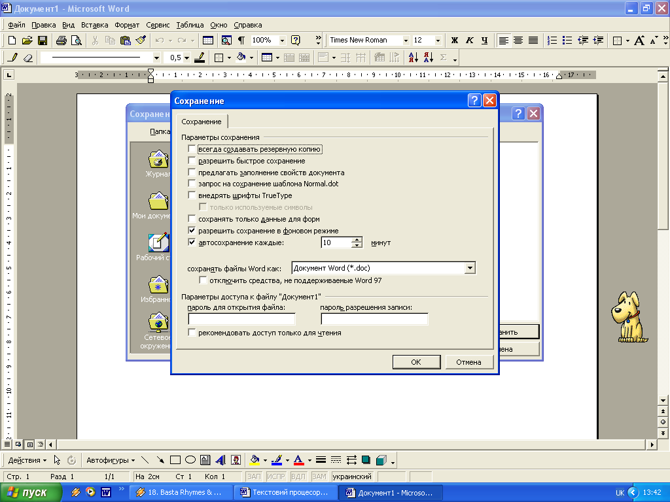
Task: Insert Text Box from drawing toolbar
Action: pyautogui.click(x=205, y=460)
